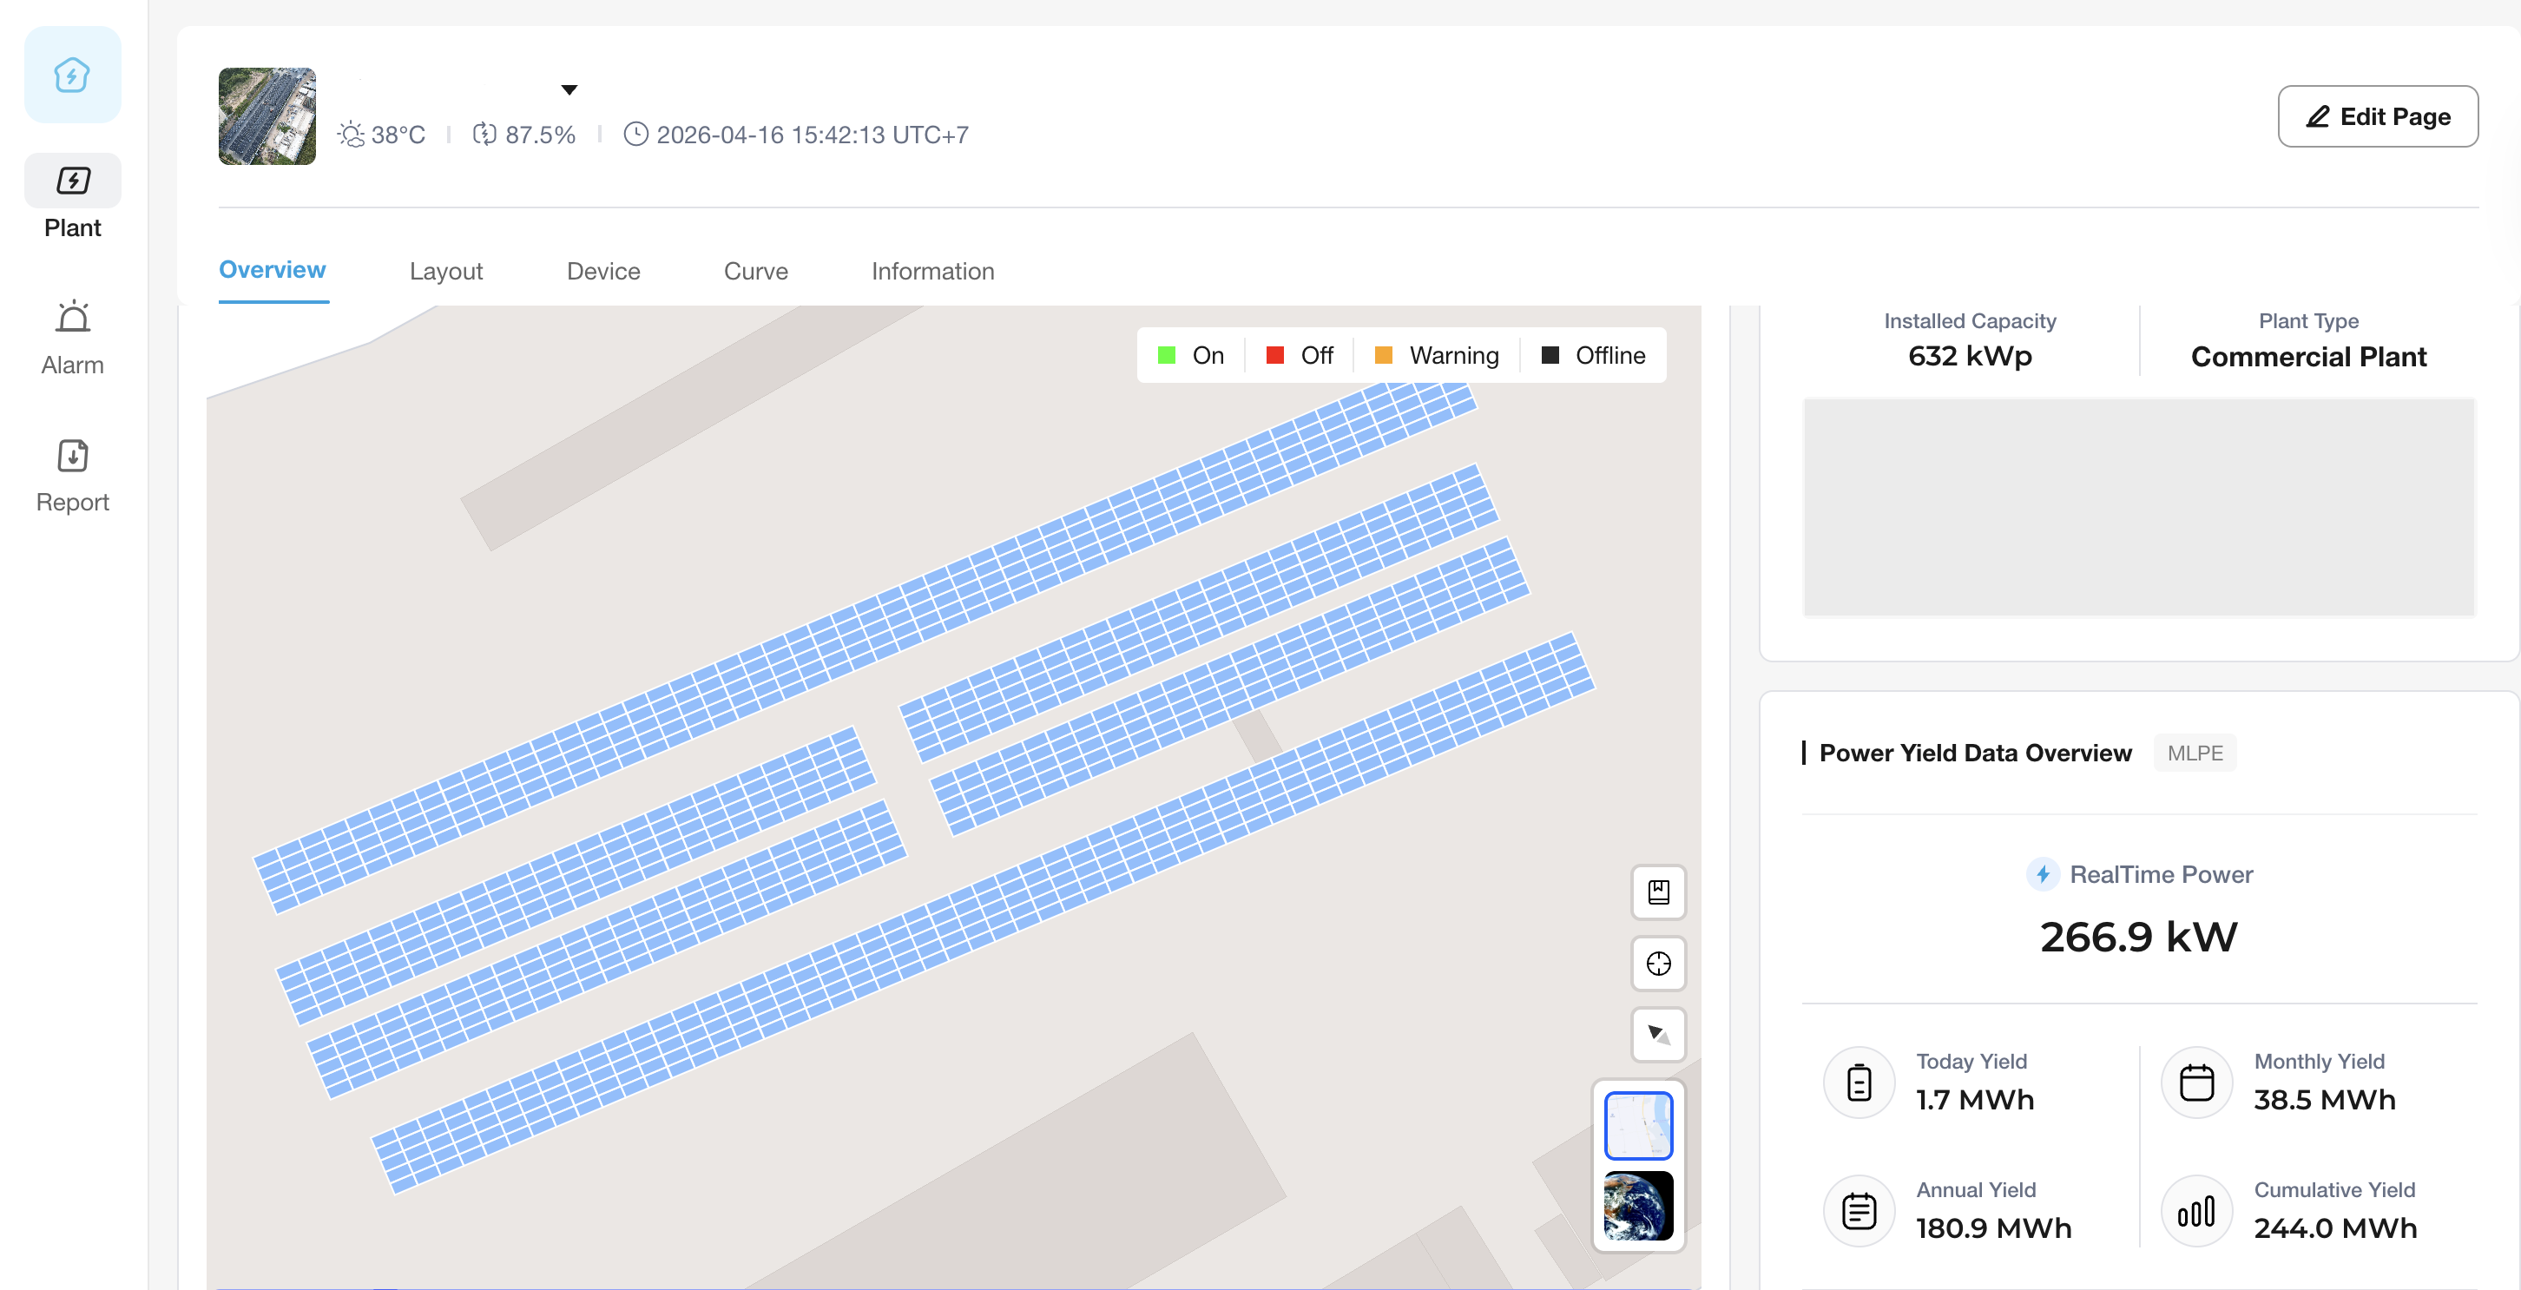Screen dimensions: 2521x1290
Task: Toggle the Offline status legend filter
Action: click(1593, 355)
